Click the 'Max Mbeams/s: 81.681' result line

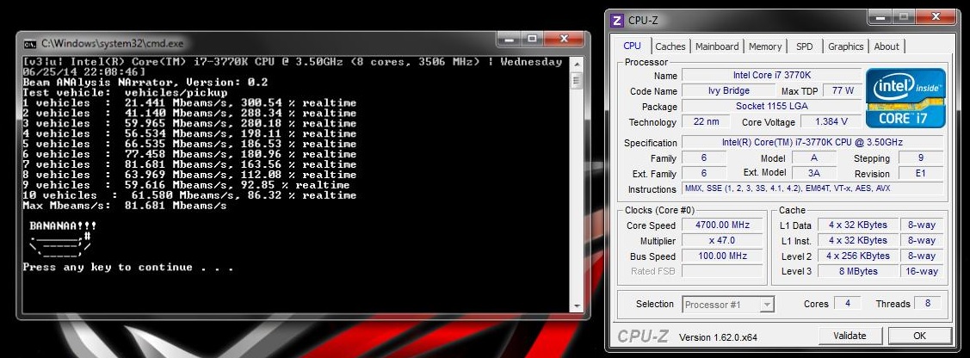125,206
